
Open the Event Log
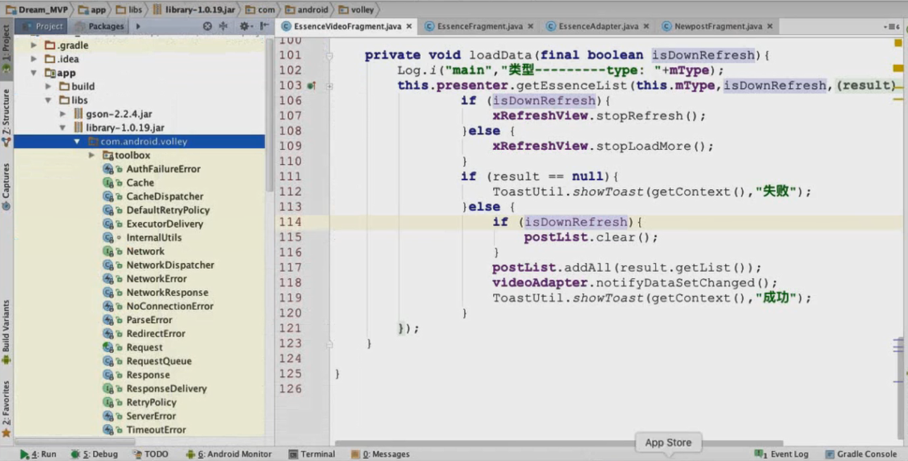click(781, 454)
